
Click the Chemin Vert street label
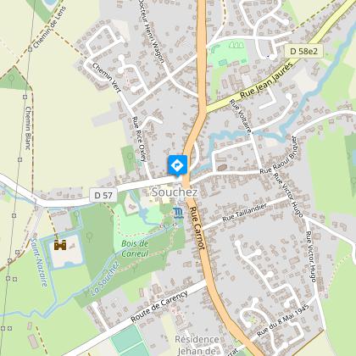[107, 78]
